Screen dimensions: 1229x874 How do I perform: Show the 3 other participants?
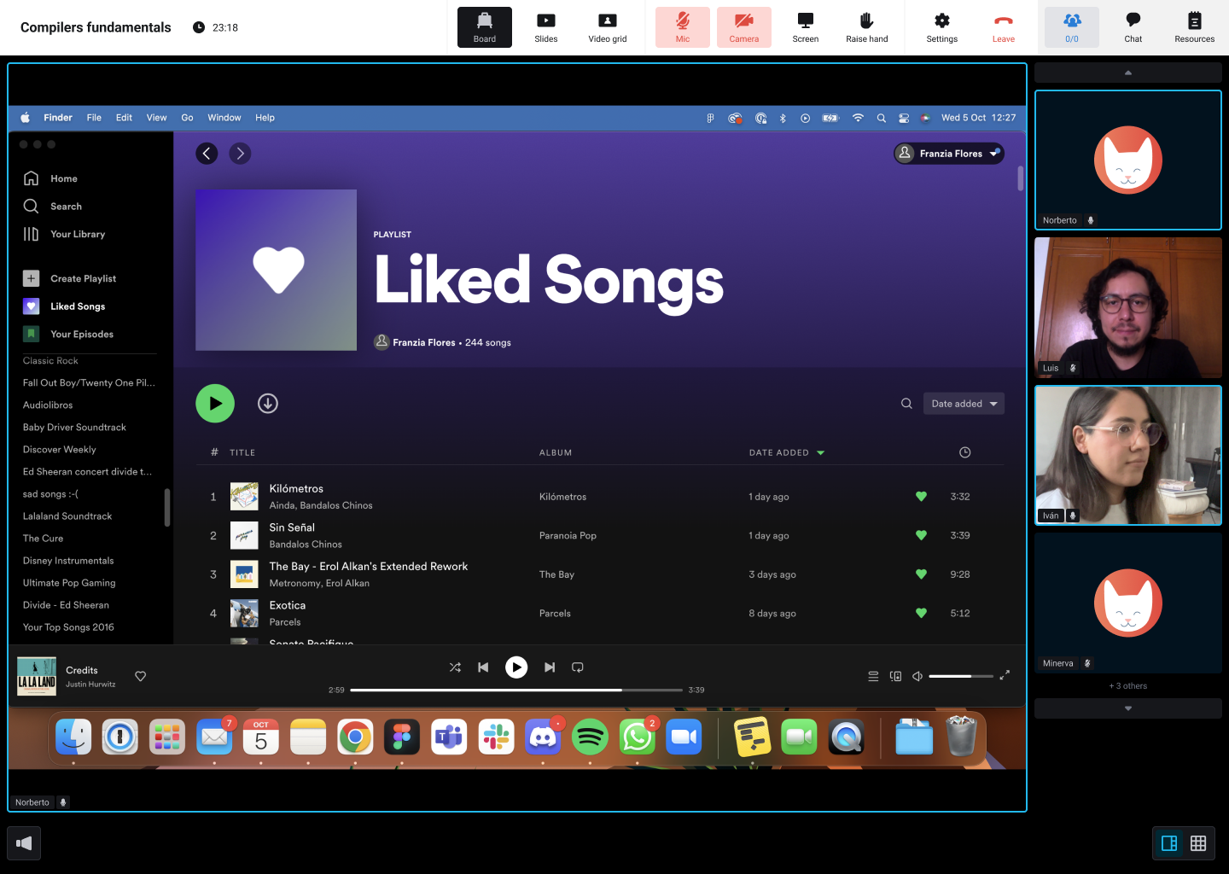[1128, 686]
